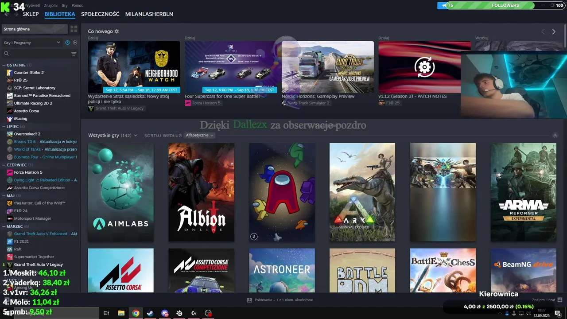This screenshot has height=319, width=567.
Task: Show previous news items in Co nowego
Action: pos(543,31)
